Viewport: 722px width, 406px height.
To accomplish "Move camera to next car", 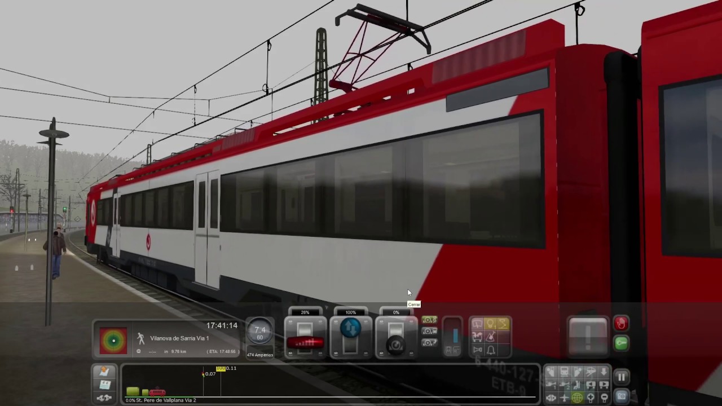I will click(604, 385).
